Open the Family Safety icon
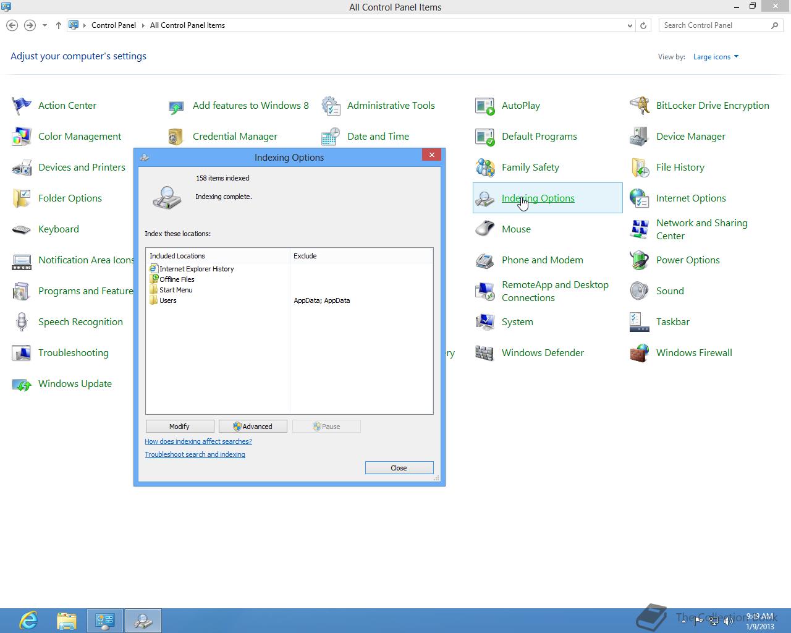This screenshot has height=633, width=791. click(485, 168)
